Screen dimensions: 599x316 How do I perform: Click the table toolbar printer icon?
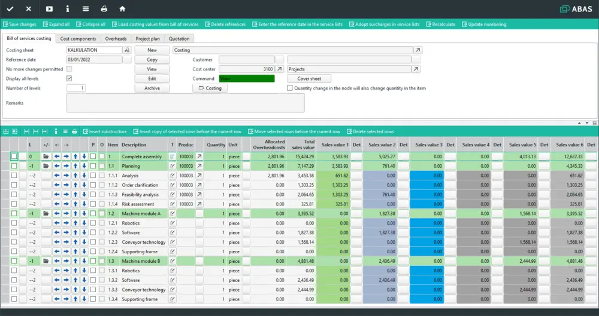pyautogui.click(x=74, y=131)
